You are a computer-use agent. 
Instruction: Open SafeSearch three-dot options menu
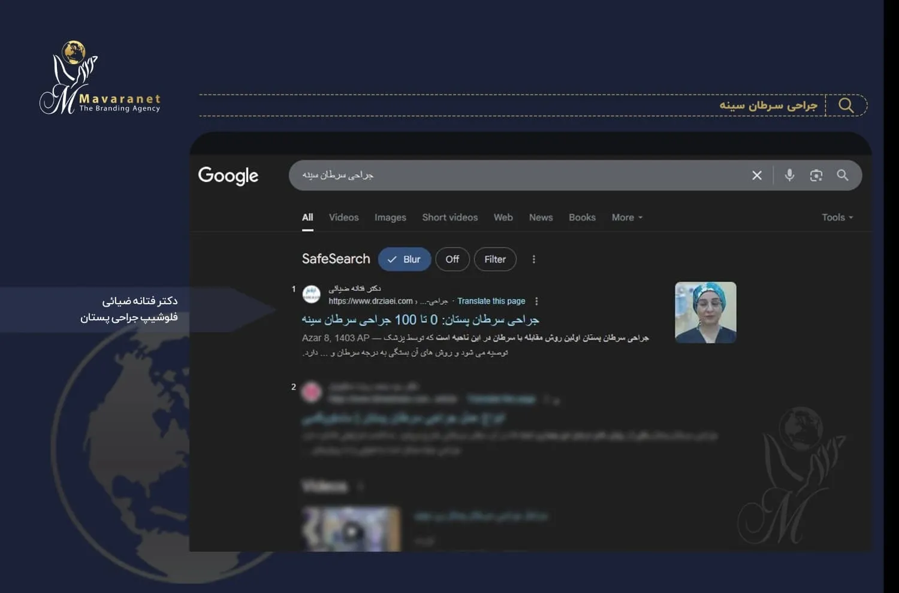[533, 259]
